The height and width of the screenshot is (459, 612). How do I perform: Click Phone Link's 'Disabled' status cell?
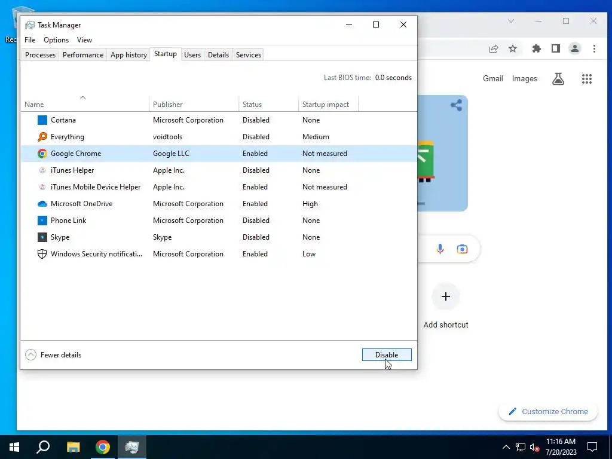pyautogui.click(x=256, y=221)
